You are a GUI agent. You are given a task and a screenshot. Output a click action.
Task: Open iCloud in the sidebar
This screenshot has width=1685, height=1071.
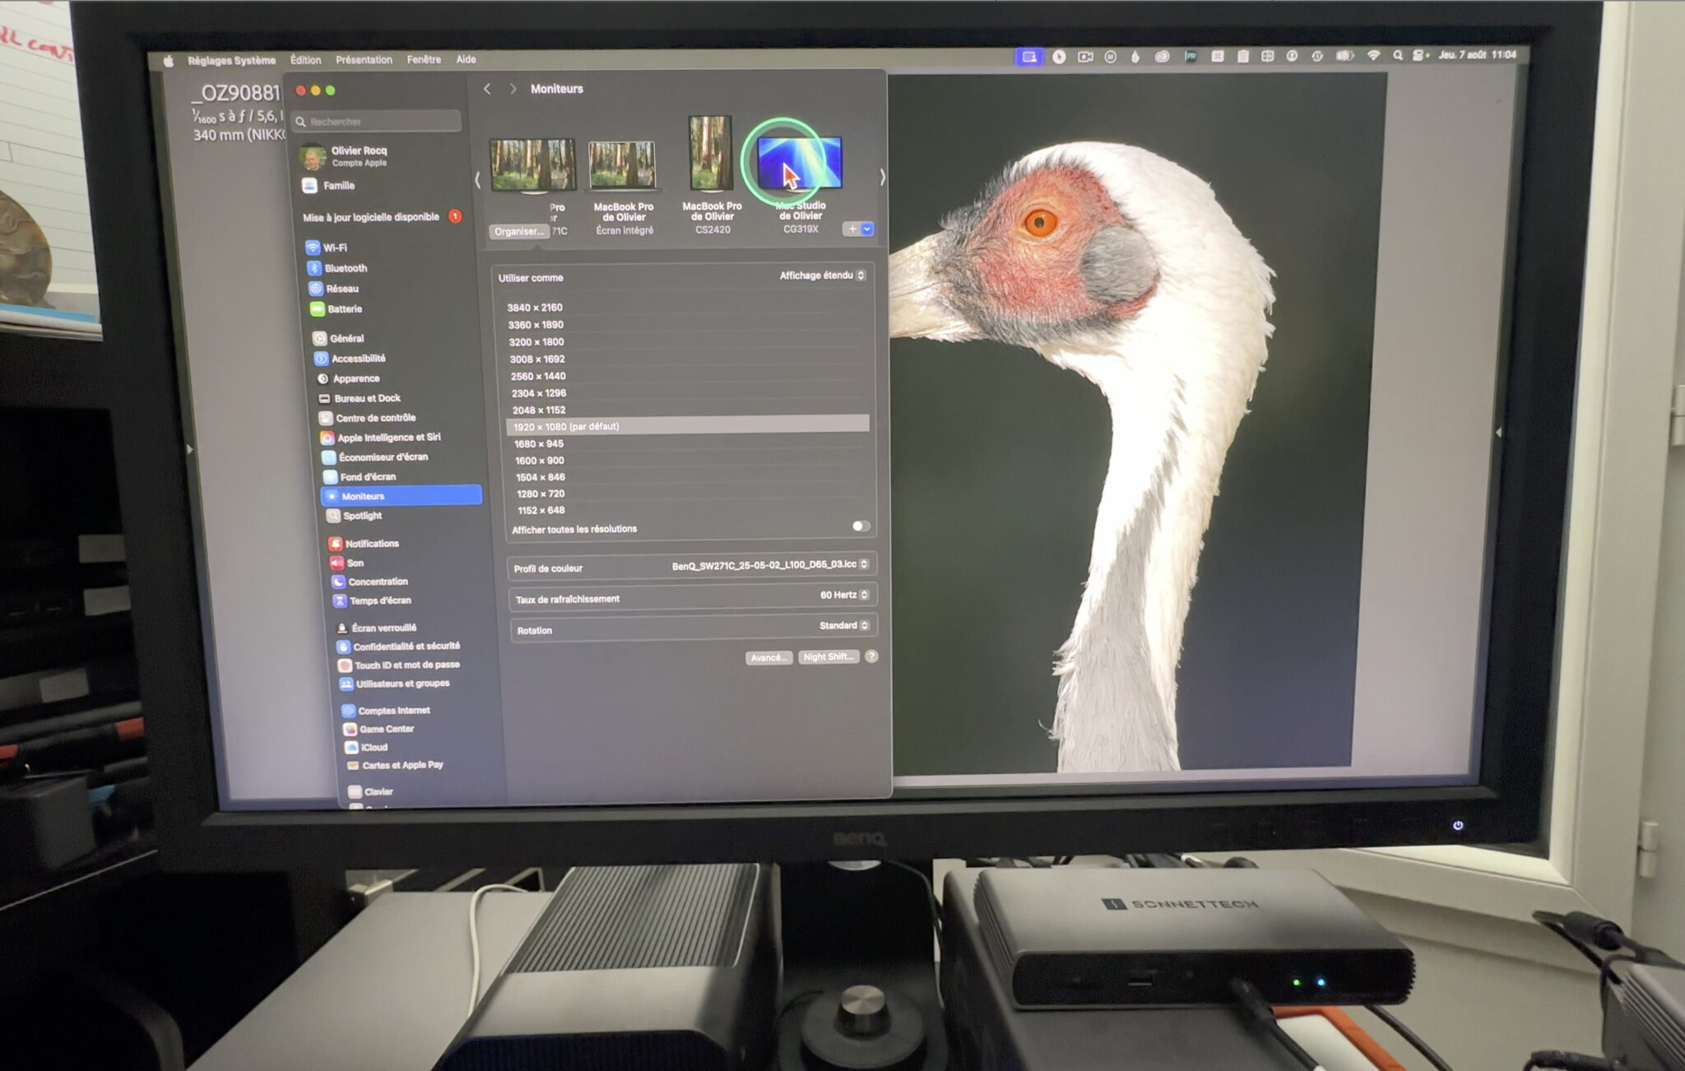366,747
